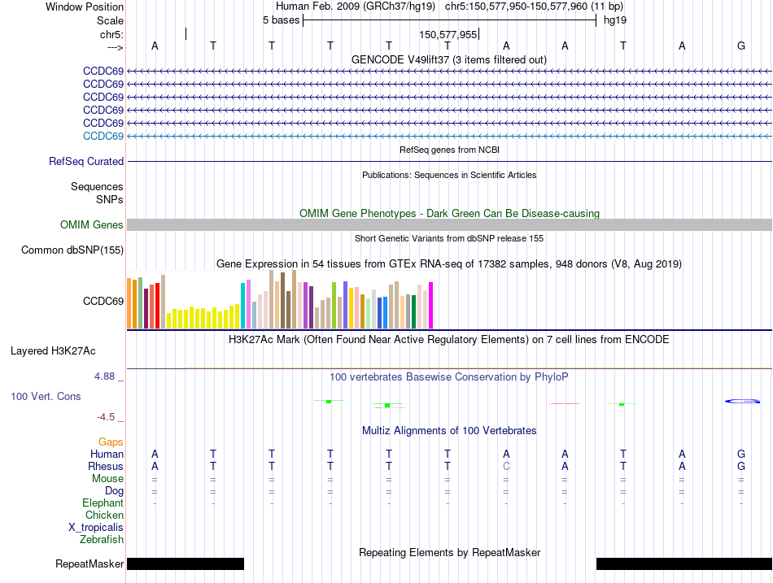Click the 'Human Feb. 2009 (GRCh37/hg19)' text

click(356, 7)
